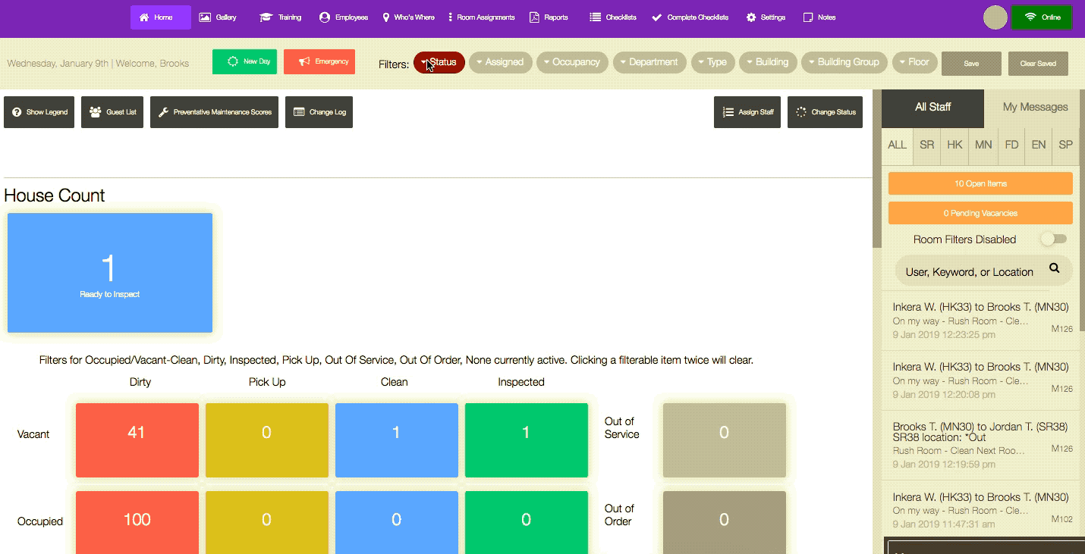Click the Training graduation cap icon
The height and width of the screenshot is (554, 1085).
tap(266, 17)
